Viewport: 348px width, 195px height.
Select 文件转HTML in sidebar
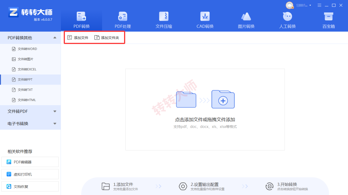[30, 100]
